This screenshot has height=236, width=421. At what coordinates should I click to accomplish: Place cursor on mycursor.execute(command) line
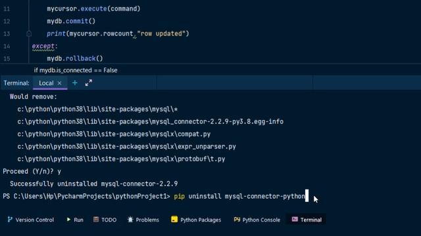click(93, 9)
